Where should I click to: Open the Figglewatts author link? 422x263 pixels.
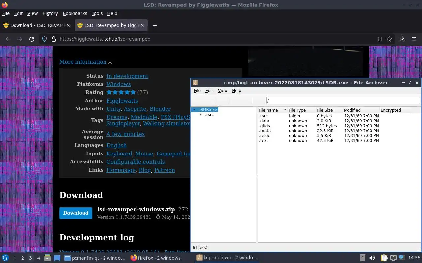[x=122, y=101]
